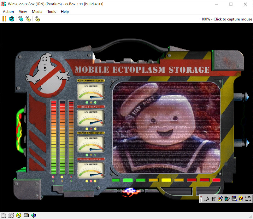Click the Breach Collapse label plate
Screen dimensions: 253x219
pyautogui.click(x=91, y=159)
